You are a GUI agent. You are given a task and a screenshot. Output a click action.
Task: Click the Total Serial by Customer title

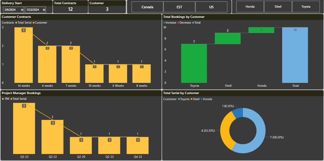tap(181, 93)
